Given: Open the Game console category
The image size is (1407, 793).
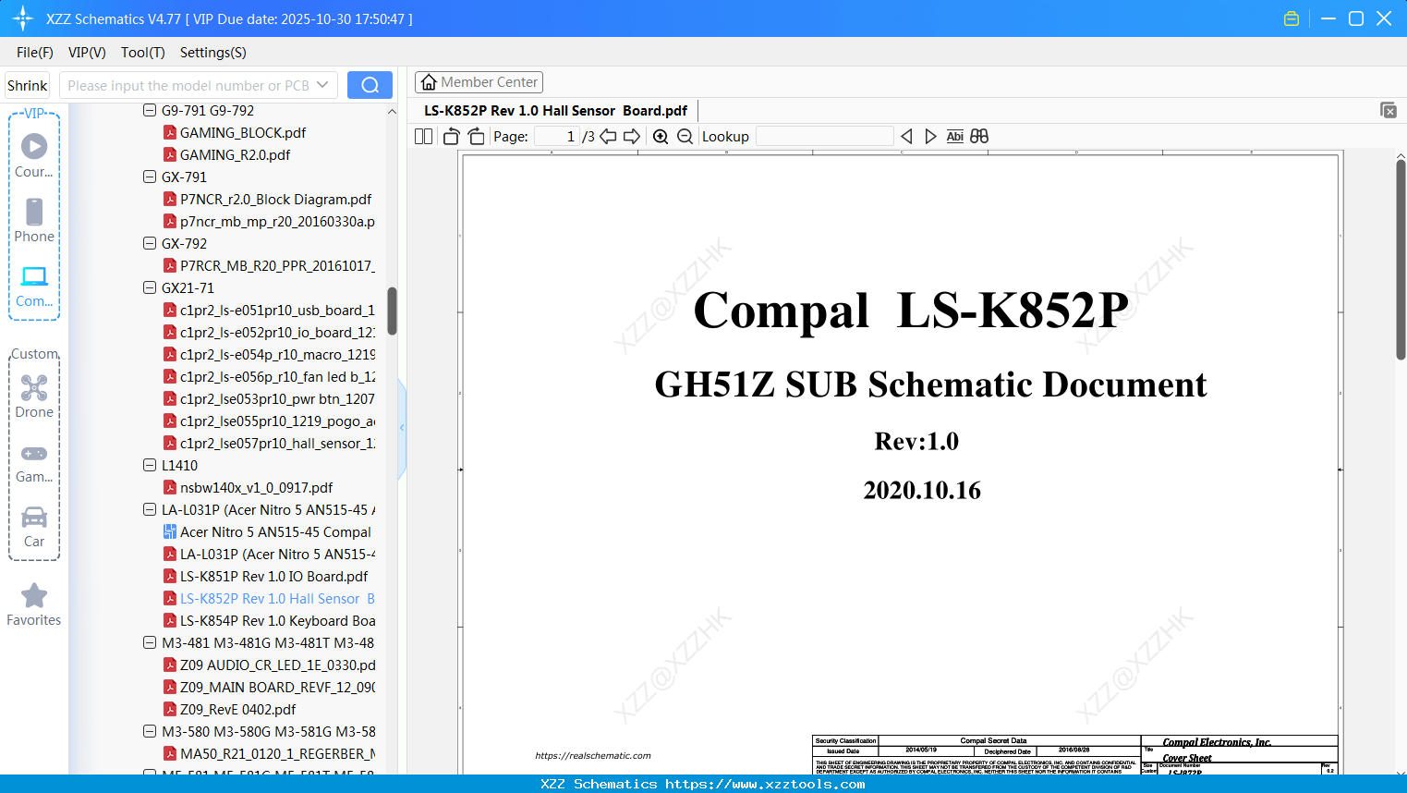Looking at the screenshot, I should [34, 453].
